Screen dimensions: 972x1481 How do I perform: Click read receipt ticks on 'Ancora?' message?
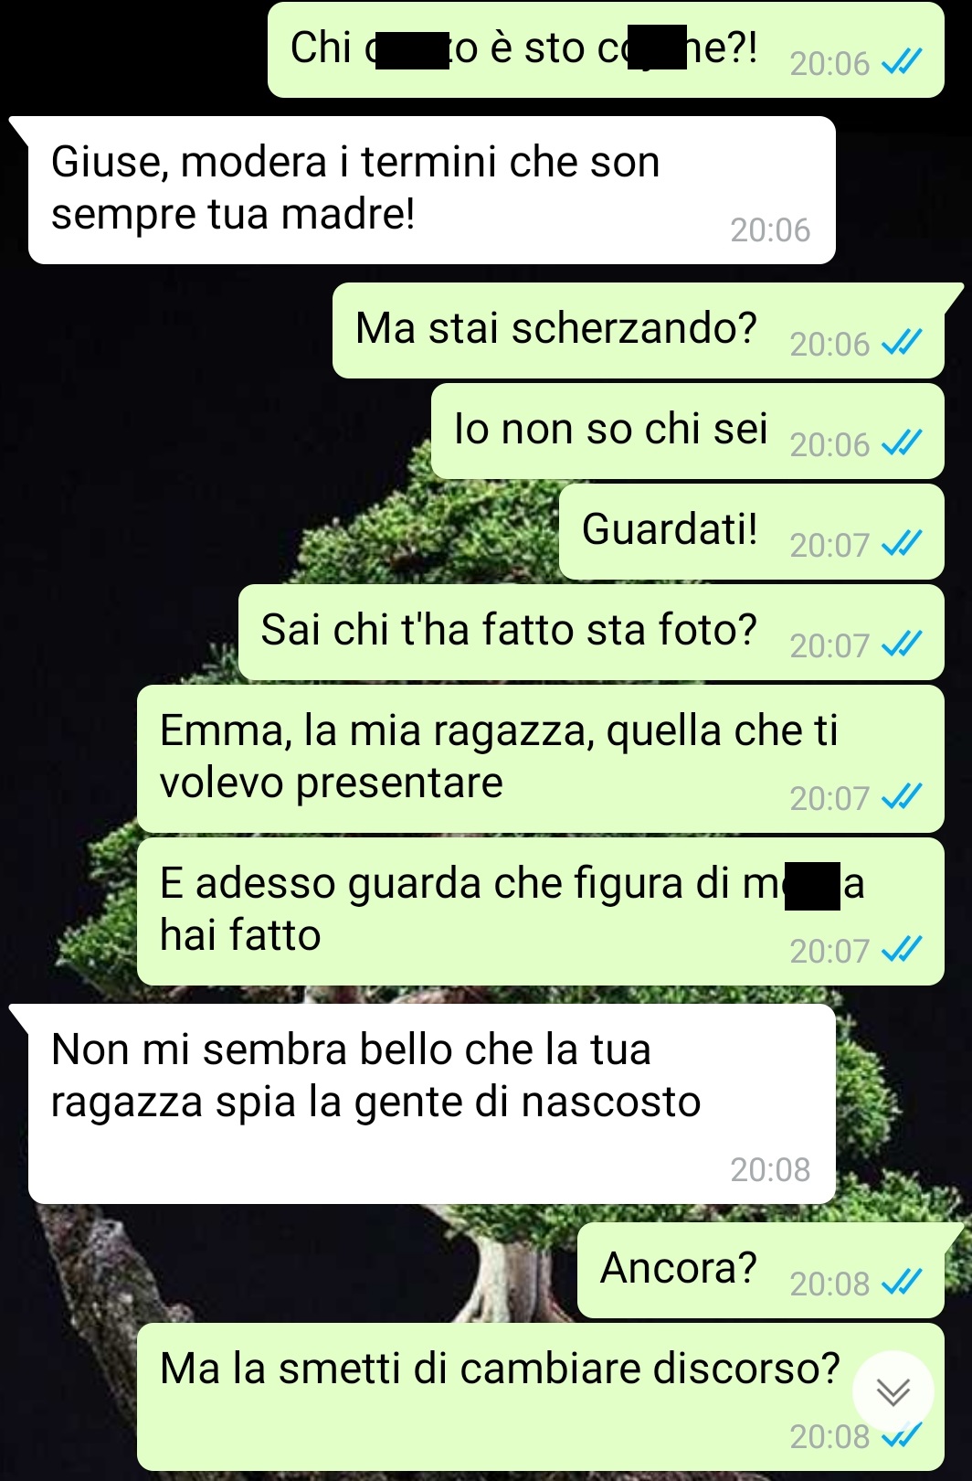(x=902, y=1283)
